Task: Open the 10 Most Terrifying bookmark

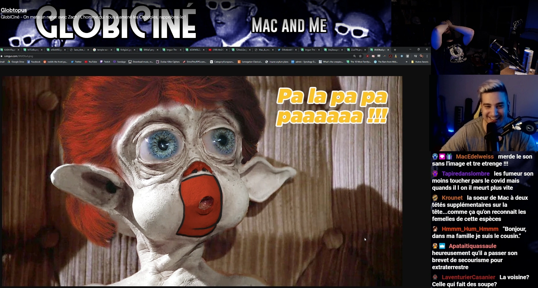Action: coord(359,62)
